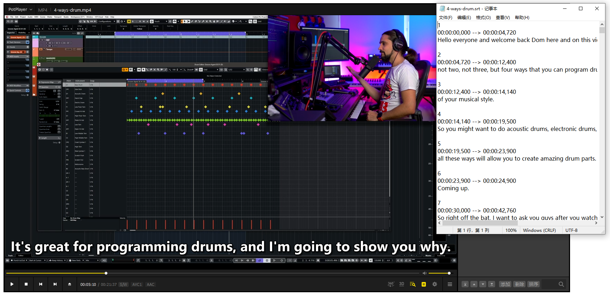
Task: Click the 排序 (sort) playlist button
Action: tap(533, 284)
